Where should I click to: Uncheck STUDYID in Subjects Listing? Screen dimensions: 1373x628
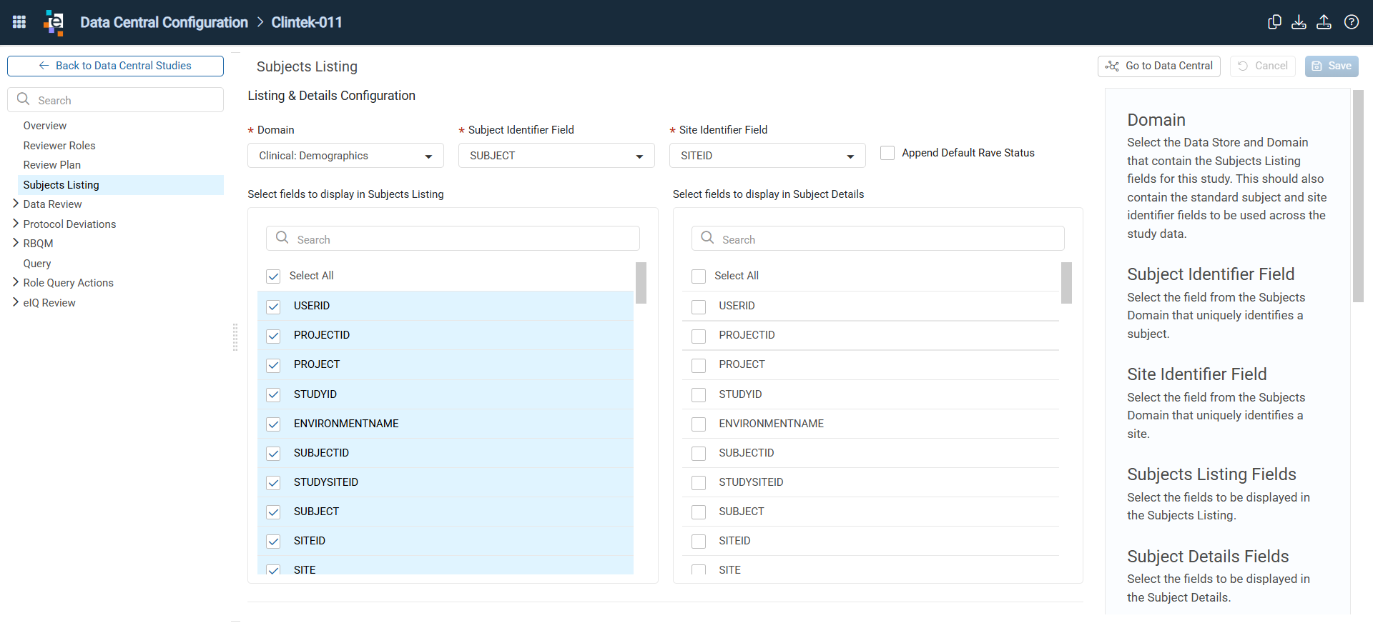(x=273, y=395)
